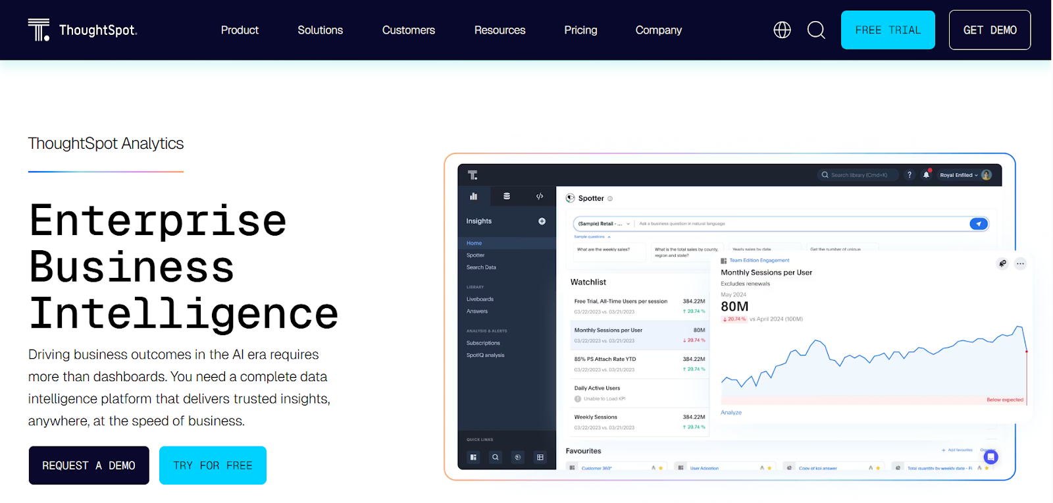The image size is (1053, 503).
Task: Open the Royal Enfiled user dropdown
Action: (x=959, y=175)
